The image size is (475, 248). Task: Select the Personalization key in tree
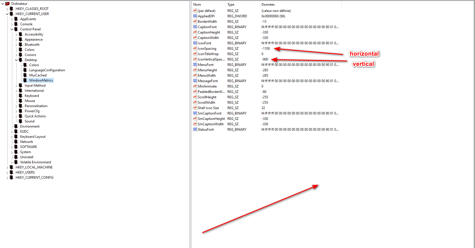pos(36,106)
